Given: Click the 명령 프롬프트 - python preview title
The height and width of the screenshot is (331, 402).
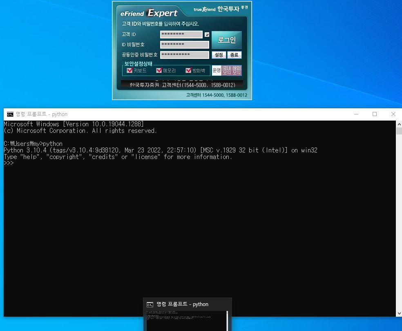Looking at the screenshot, I should click(182, 304).
